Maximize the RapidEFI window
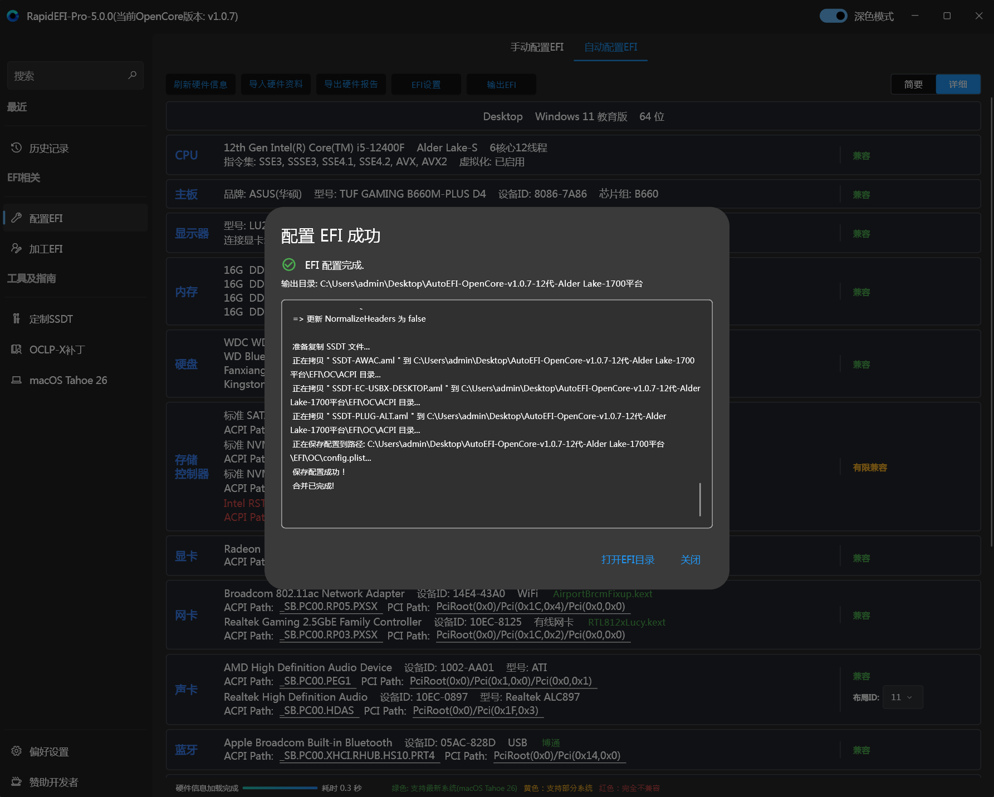This screenshot has width=994, height=797. [947, 16]
